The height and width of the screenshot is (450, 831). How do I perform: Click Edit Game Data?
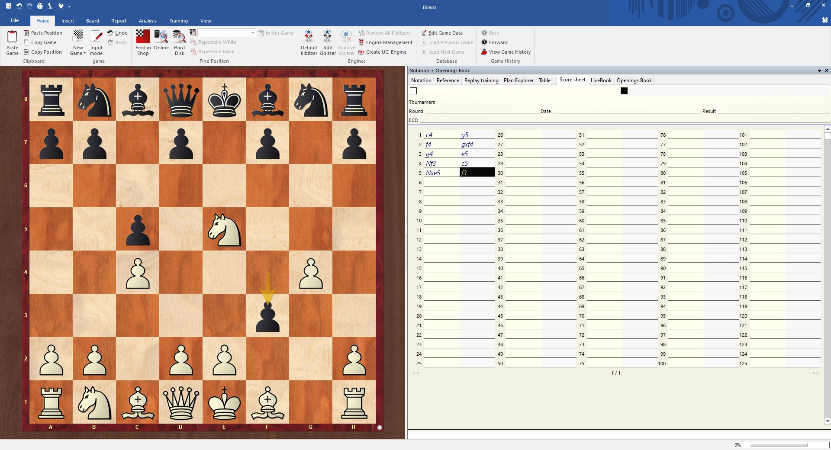click(445, 33)
